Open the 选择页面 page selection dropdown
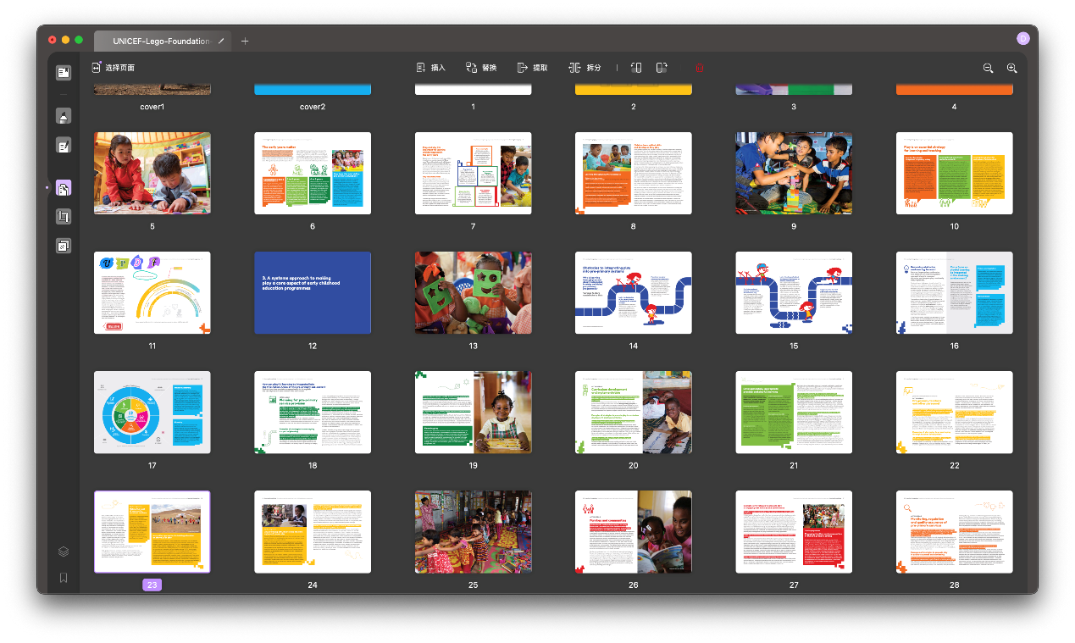The width and height of the screenshot is (1075, 643). coord(113,68)
